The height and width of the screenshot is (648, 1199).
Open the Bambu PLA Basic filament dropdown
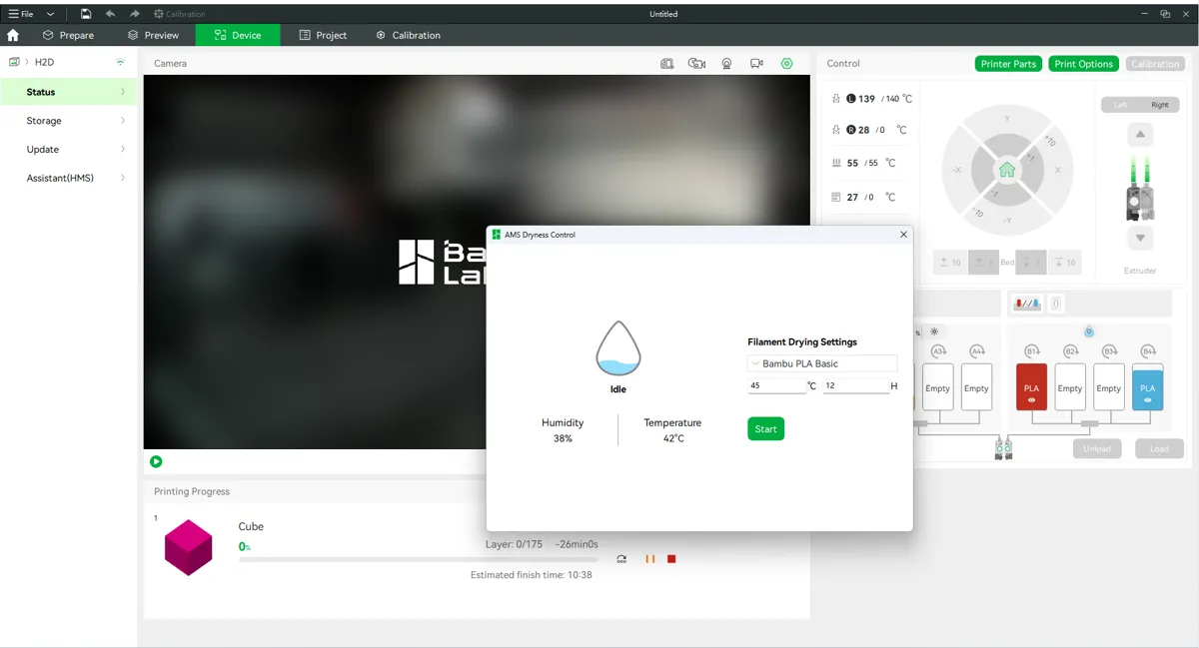pos(822,363)
